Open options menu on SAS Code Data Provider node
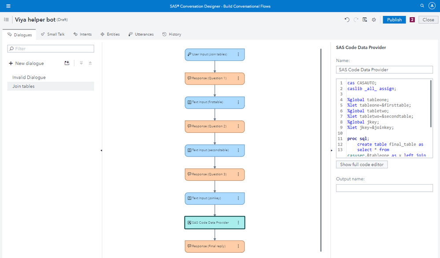The image size is (440, 258). (x=238, y=223)
